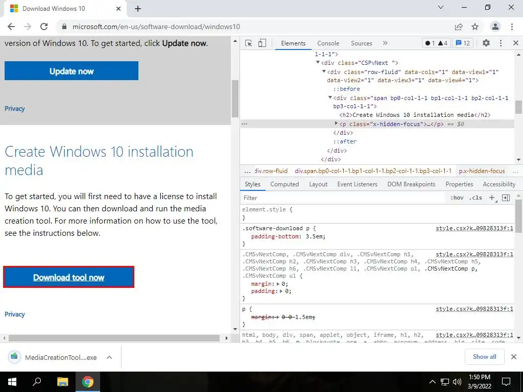The height and width of the screenshot is (392, 523).
Task: Open the Windows Start menu
Action: (x=12, y=382)
